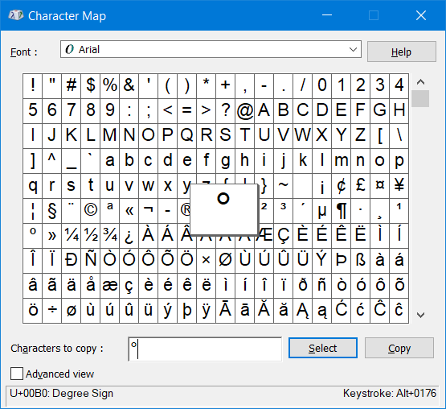Click the scroll up arrow of character grid

tap(420, 82)
